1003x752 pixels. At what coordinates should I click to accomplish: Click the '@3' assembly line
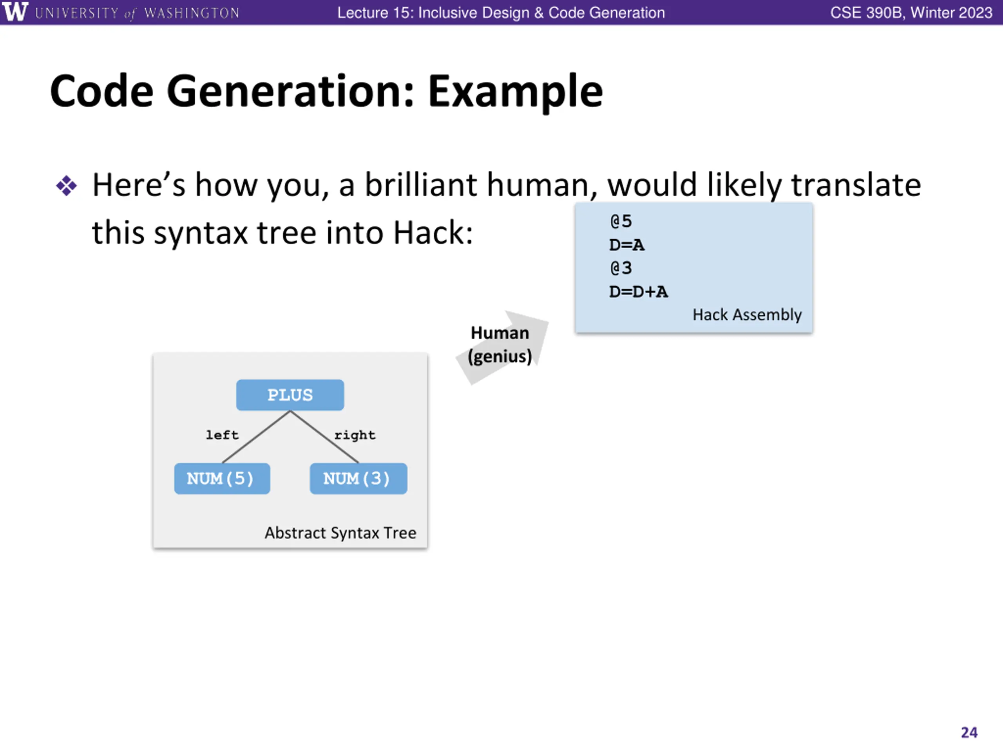pyautogui.click(x=621, y=268)
